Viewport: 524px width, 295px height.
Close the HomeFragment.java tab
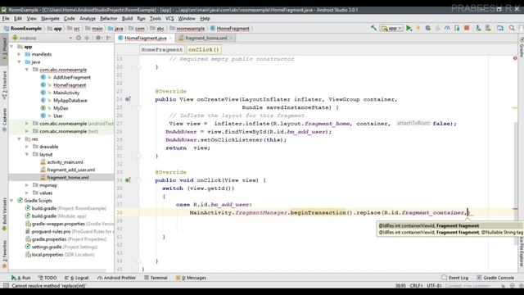[x=170, y=39]
